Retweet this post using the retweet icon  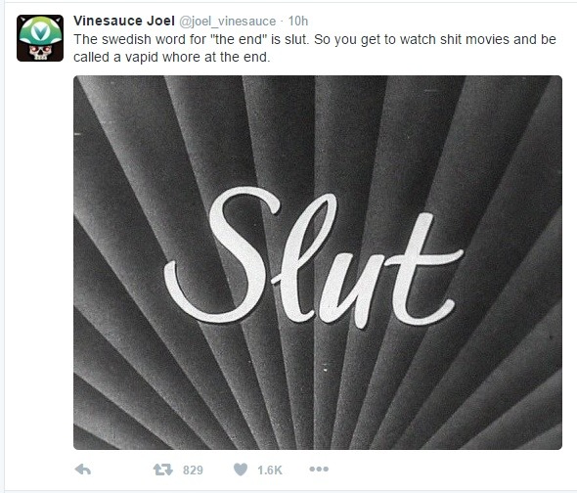162,470
